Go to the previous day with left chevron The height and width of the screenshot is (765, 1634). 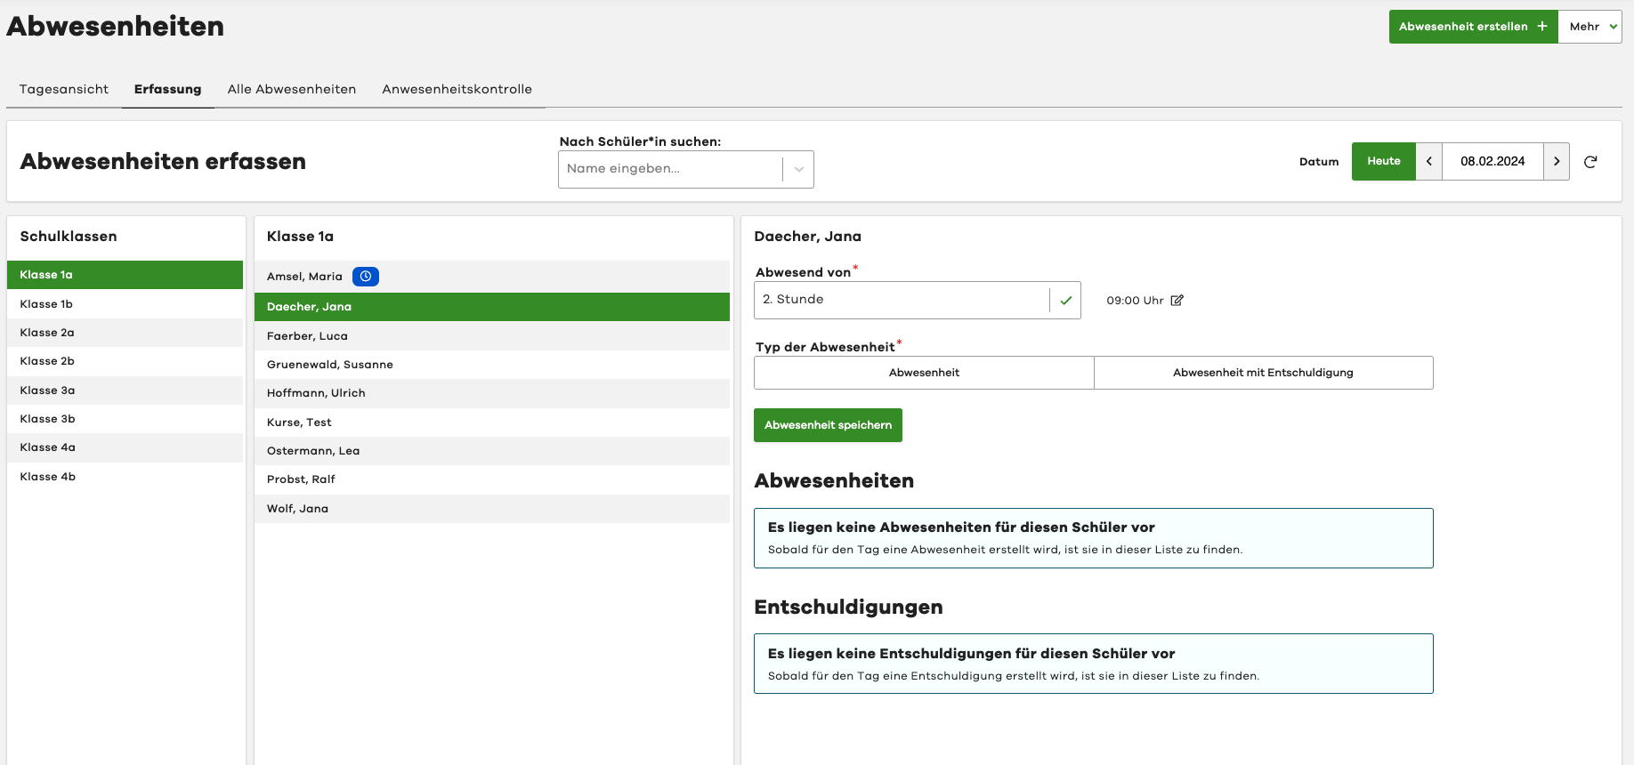point(1428,162)
